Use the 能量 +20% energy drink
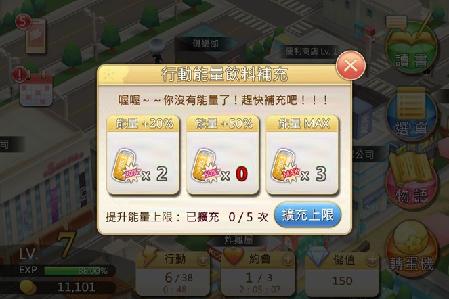This screenshot has width=449, height=299. (143, 155)
